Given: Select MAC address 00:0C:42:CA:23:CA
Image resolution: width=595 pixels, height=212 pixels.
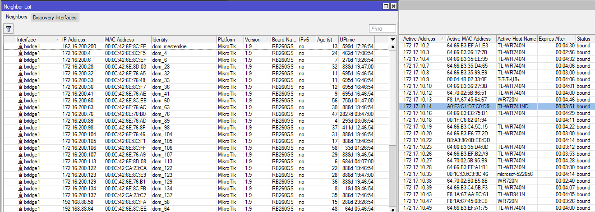Looking at the screenshot, I should point(125,168).
